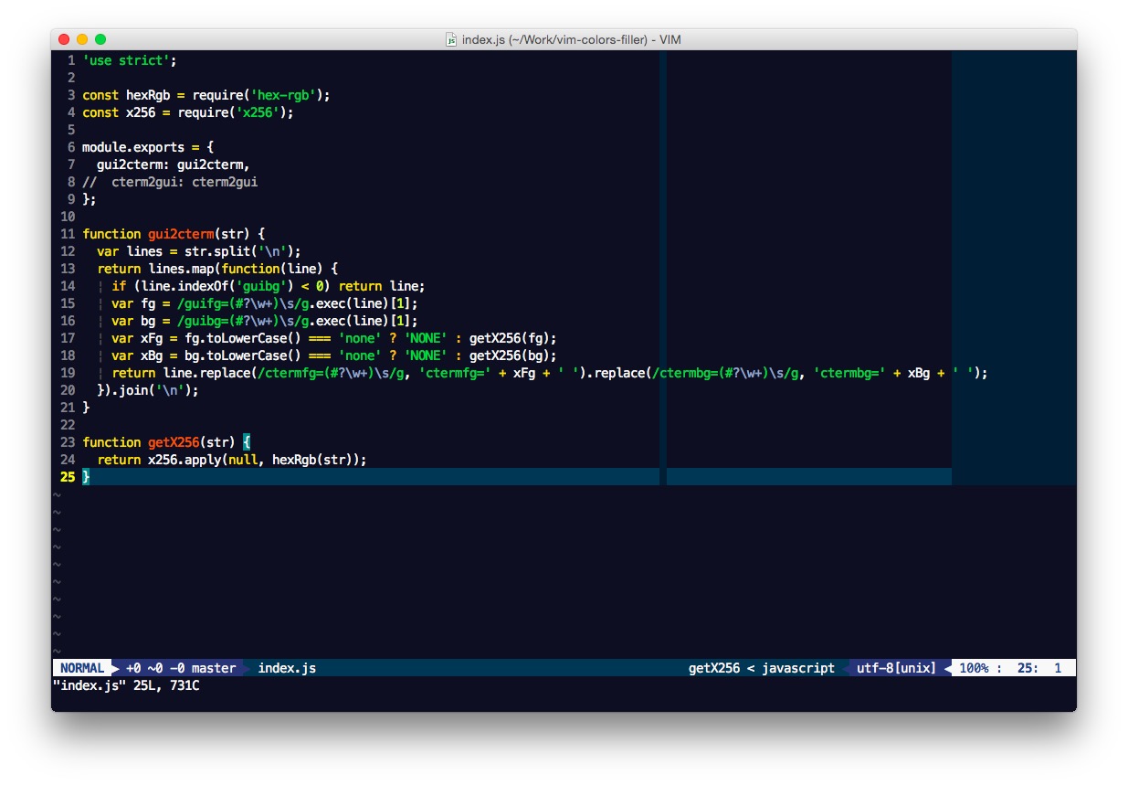The height and width of the screenshot is (785, 1128).
Task: Place cursor on module.exports on line 6
Action: [132, 147]
